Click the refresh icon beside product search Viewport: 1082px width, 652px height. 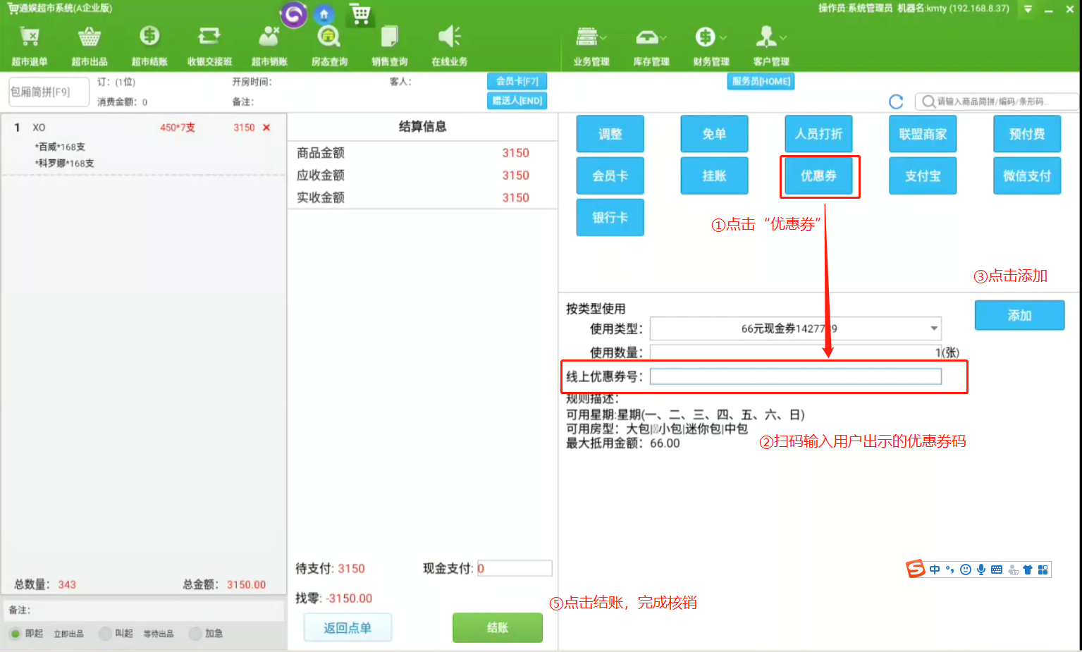[896, 102]
